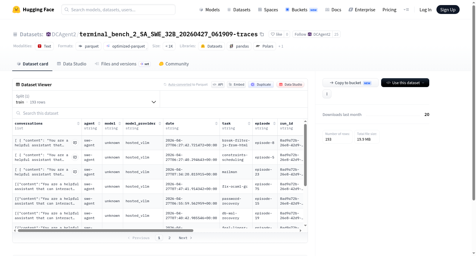Viewport: 476px width, 256px height.
Task: Focus the Search this dataset field
Action: click(160, 113)
